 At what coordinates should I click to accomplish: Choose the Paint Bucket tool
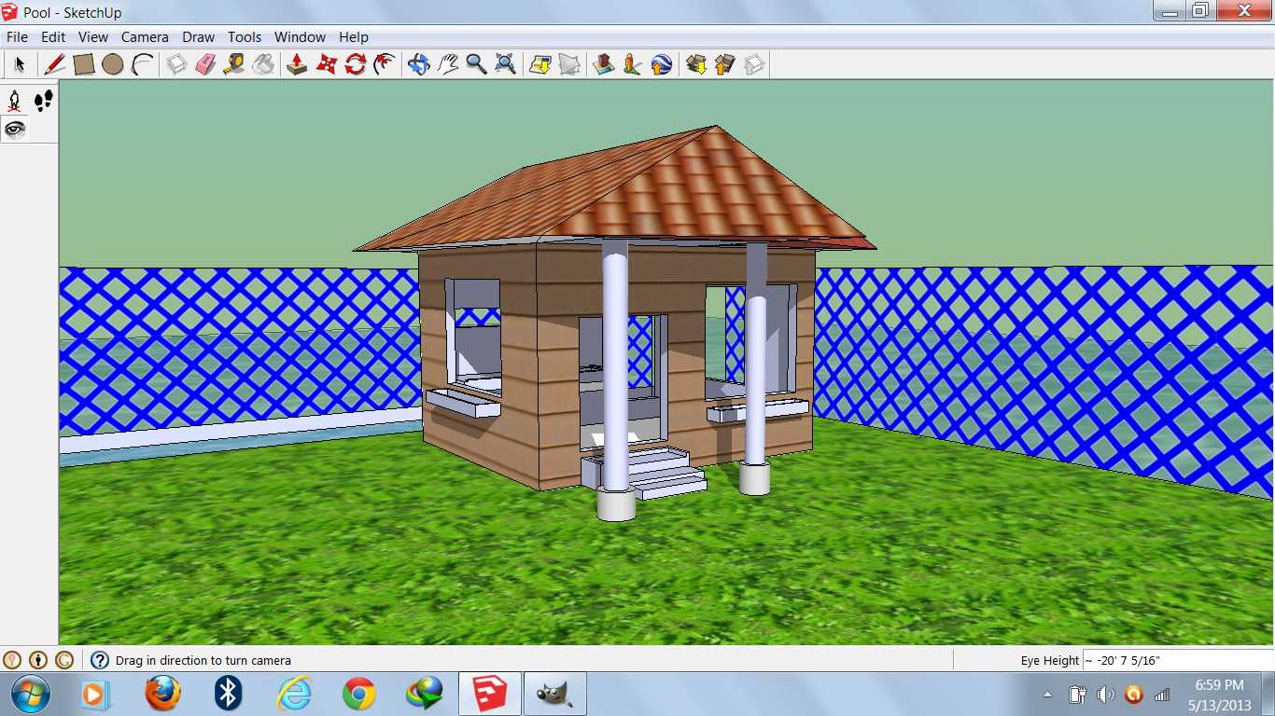(263, 64)
